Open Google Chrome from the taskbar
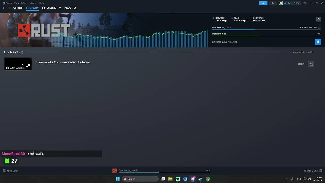Viewport: 325px width, 183px height. pos(208,179)
